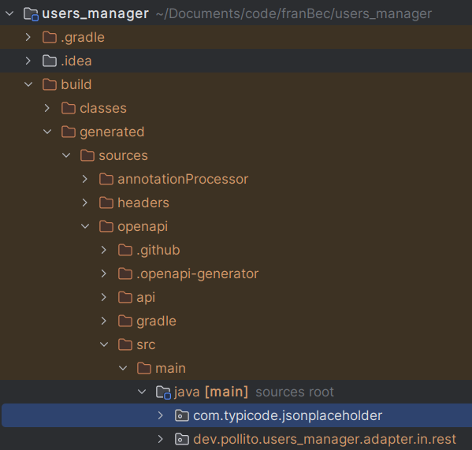Expand the headers folder
Viewport: 472px width, 450px height.
[85, 203]
